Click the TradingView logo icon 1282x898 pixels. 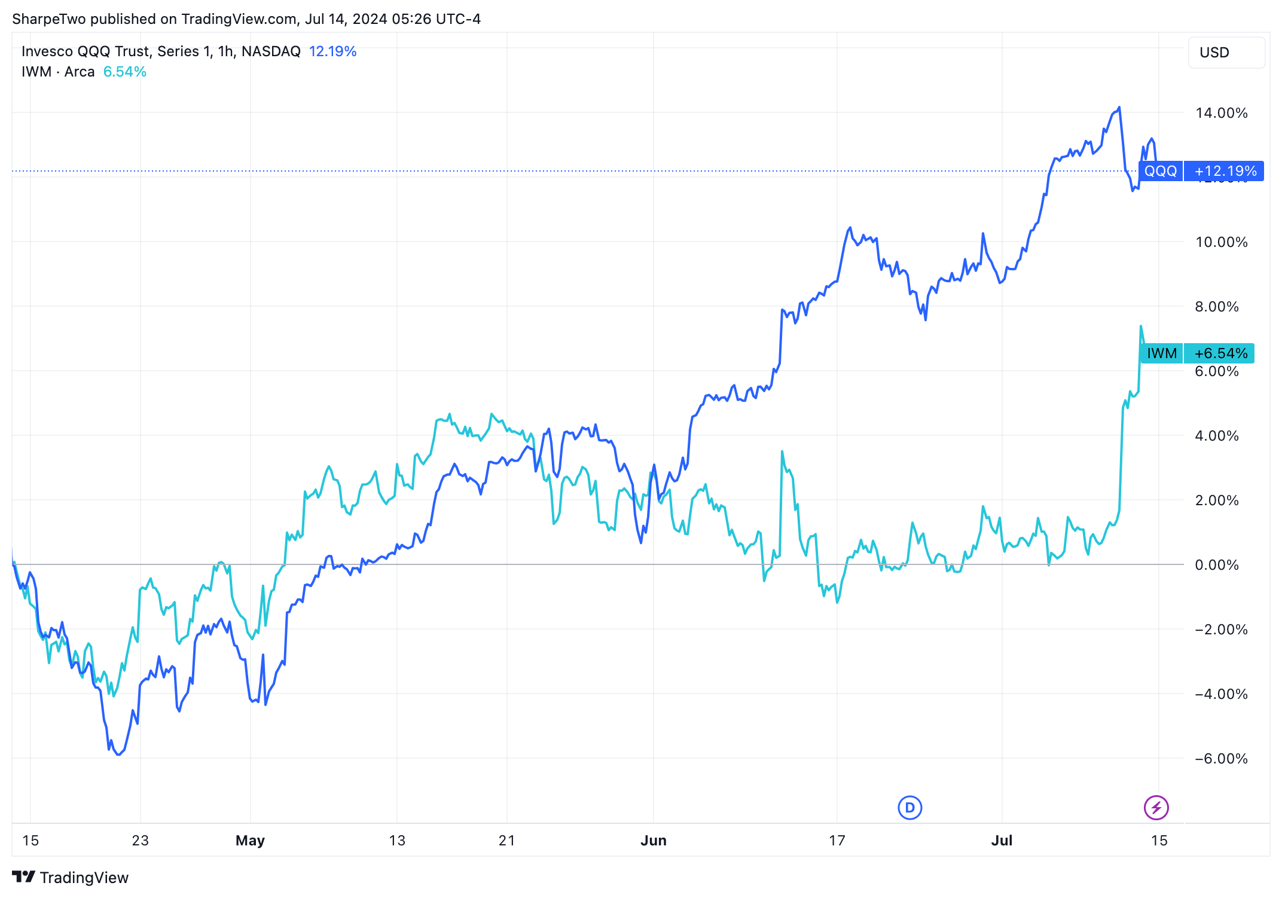(x=24, y=877)
